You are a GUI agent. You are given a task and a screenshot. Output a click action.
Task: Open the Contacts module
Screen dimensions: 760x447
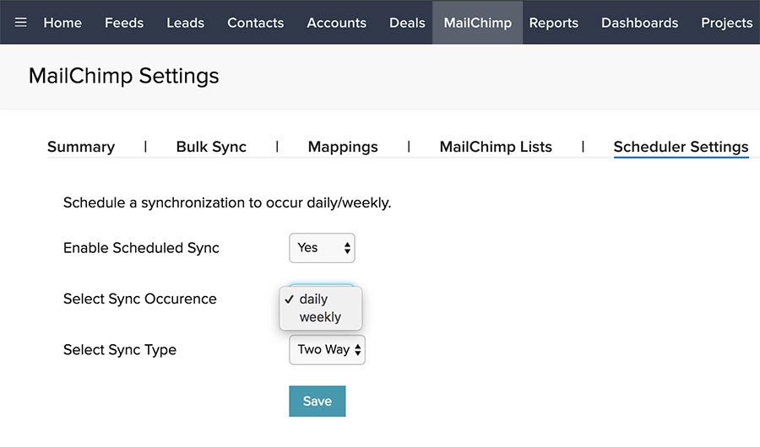255,23
